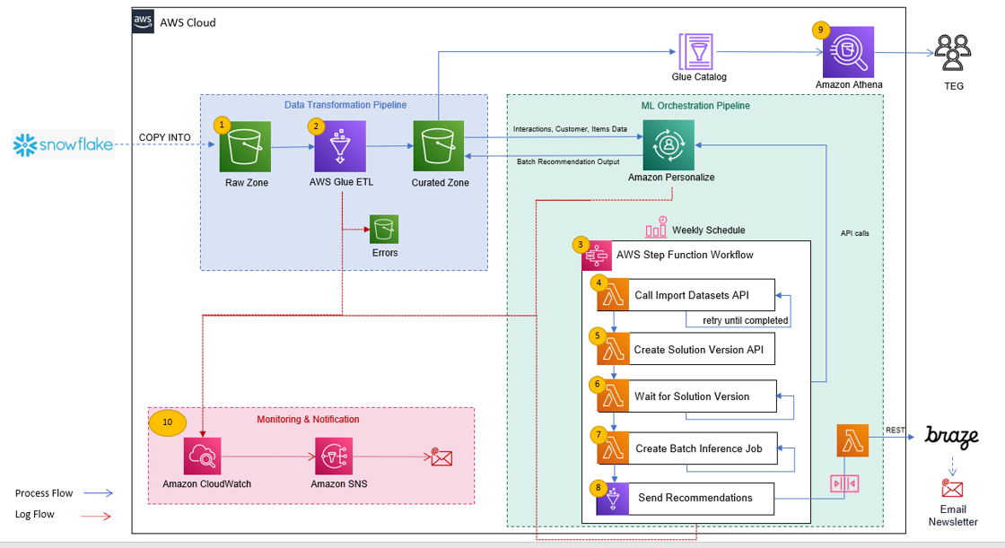Screen dimensions: 1005x548
Task: Click the Amazon CloudWatch icon
Action: (203, 457)
